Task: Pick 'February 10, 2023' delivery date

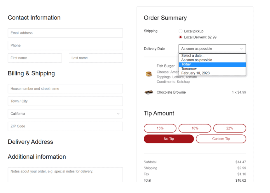Action: tap(212, 73)
